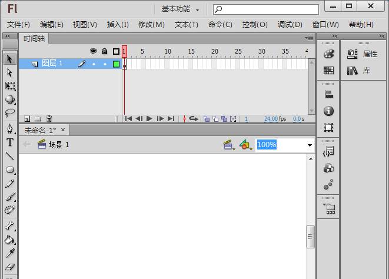Open the 编辑(E) menu
Viewport: 389px width, 279px height.
52,25
